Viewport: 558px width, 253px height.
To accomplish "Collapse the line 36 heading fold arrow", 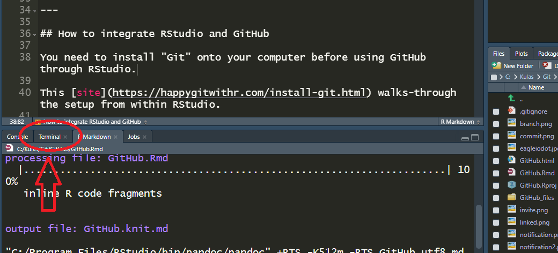I will coord(35,34).
